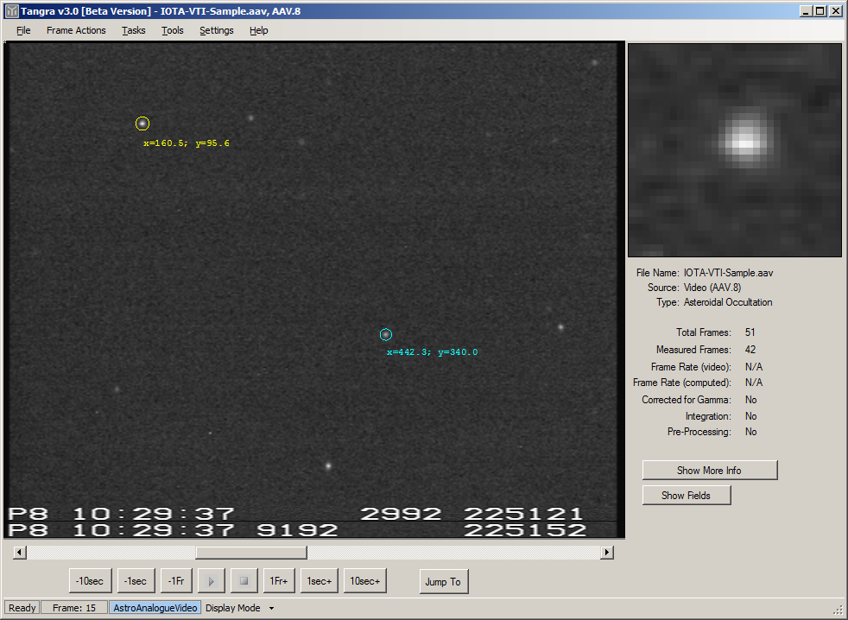Click right arrow of frame scrollbar

click(x=607, y=553)
